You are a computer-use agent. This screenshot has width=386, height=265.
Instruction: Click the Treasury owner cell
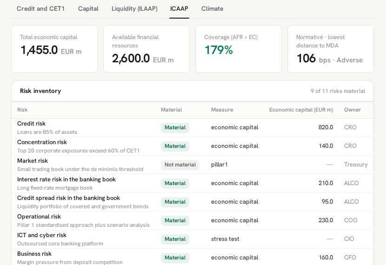[x=356, y=165]
